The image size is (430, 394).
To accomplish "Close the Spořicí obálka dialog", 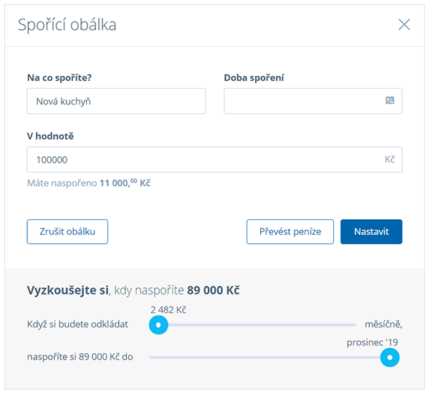I will click(404, 24).
